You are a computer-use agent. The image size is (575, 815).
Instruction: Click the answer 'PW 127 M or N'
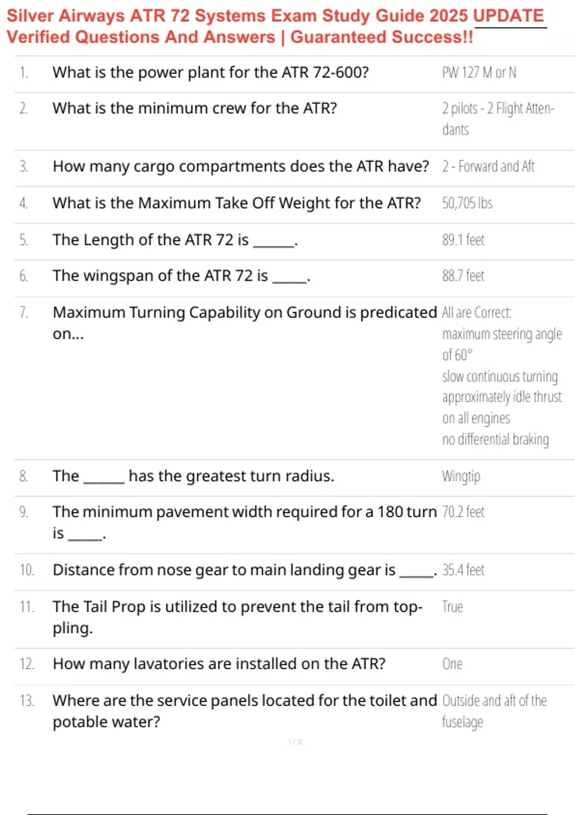[x=479, y=72]
